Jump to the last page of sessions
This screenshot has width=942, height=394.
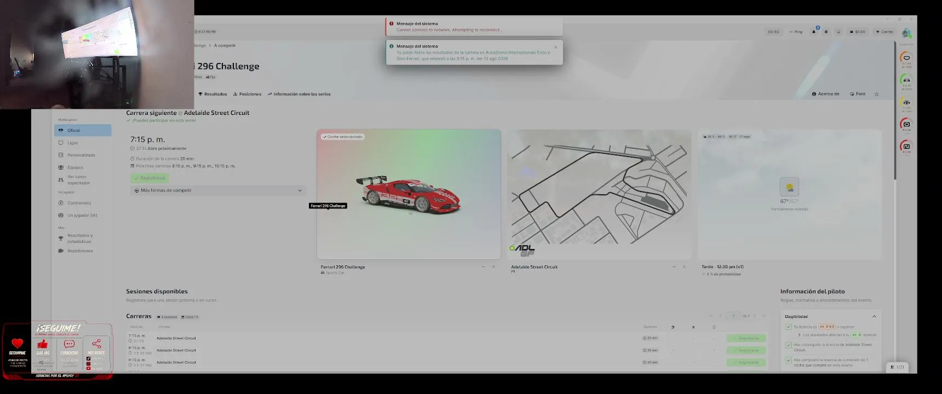(x=765, y=316)
